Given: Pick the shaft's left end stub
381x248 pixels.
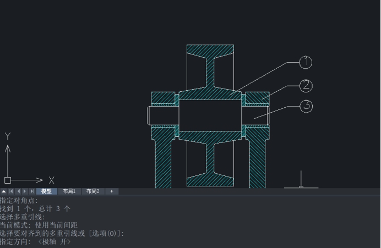Looking at the screenshot, I should point(149,115).
